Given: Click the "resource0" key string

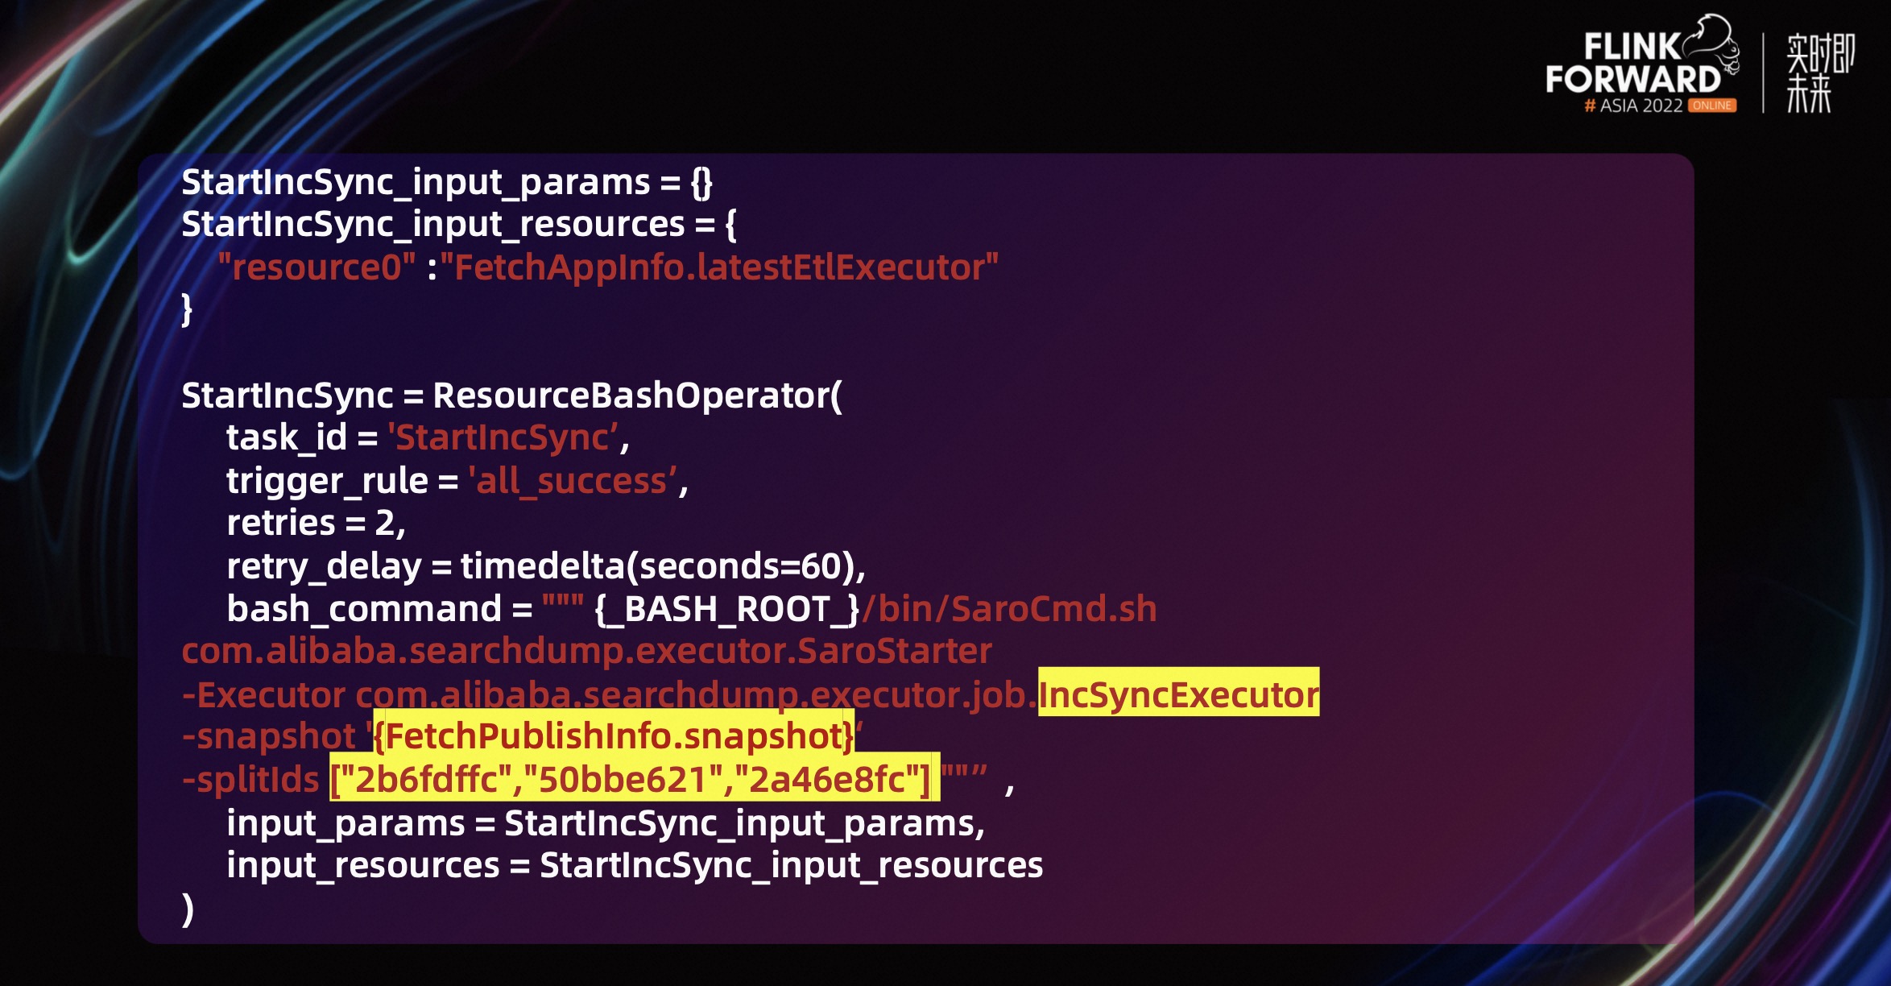Looking at the screenshot, I should click(x=317, y=267).
